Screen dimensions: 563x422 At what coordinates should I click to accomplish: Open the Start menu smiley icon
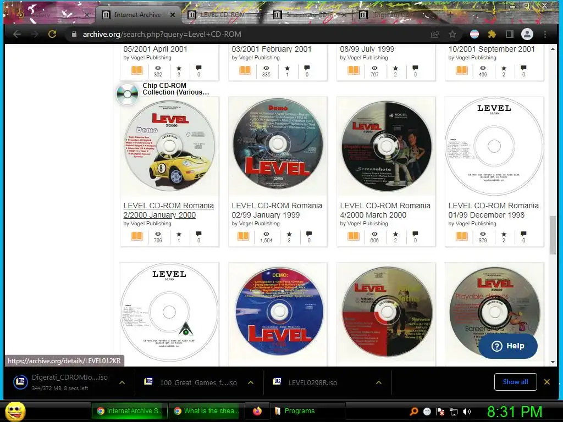pyautogui.click(x=15, y=411)
